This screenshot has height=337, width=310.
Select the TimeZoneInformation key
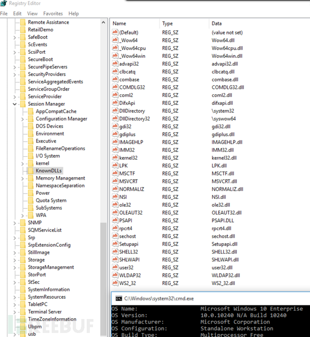[x=52, y=319]
